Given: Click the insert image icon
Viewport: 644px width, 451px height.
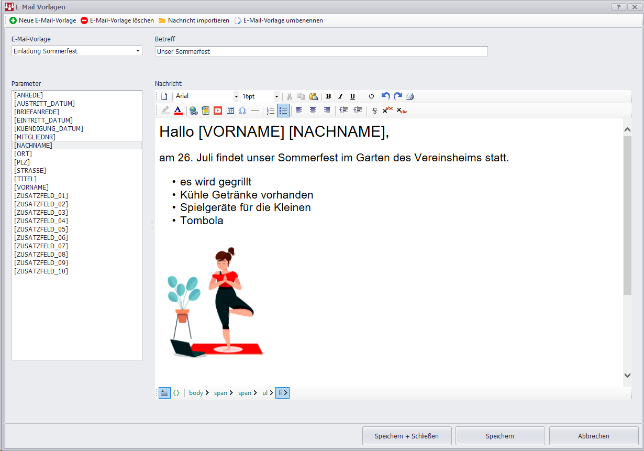Looking at the screenshot, I should pos(205,111).
